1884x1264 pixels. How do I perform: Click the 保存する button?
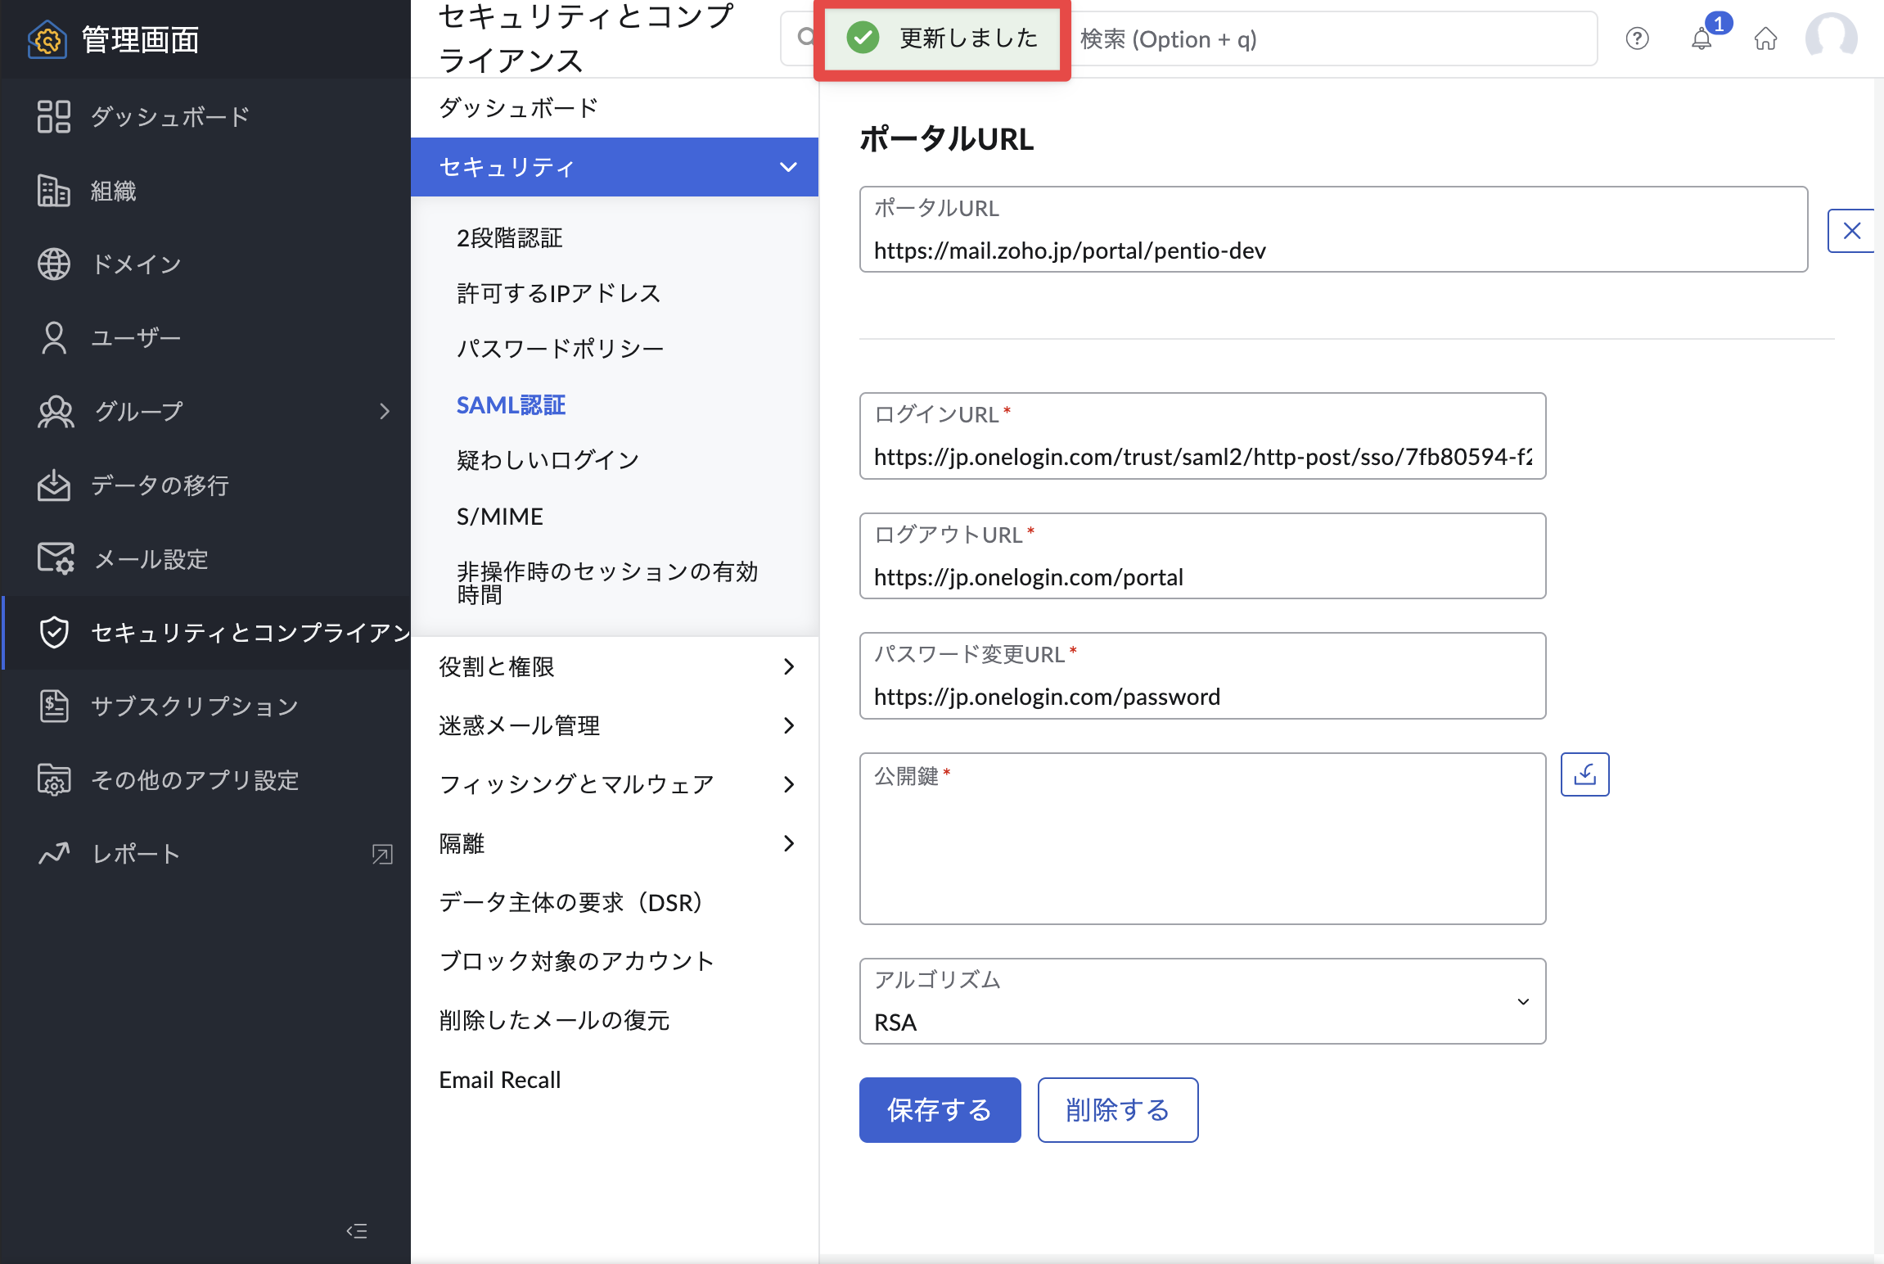(940, 1110)
